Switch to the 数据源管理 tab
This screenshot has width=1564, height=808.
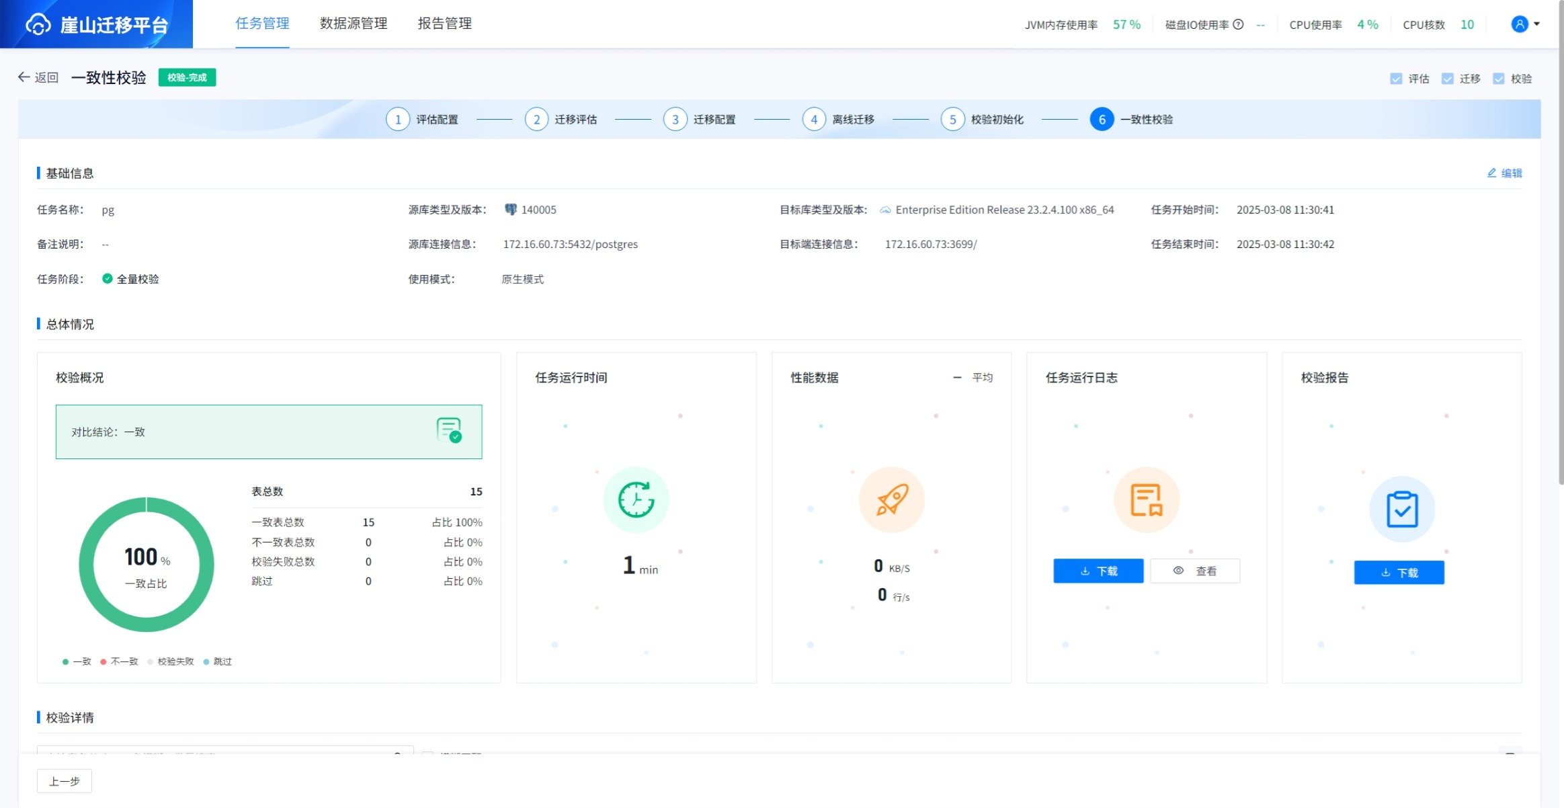[x=354, y=24]
